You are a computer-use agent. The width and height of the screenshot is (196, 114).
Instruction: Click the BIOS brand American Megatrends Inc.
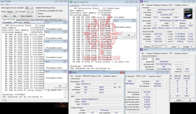click(101, 99)
